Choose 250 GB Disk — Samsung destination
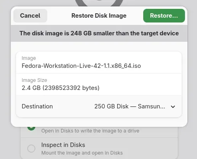The width and height of the screenshot is (197, 159). pos(130,106)
